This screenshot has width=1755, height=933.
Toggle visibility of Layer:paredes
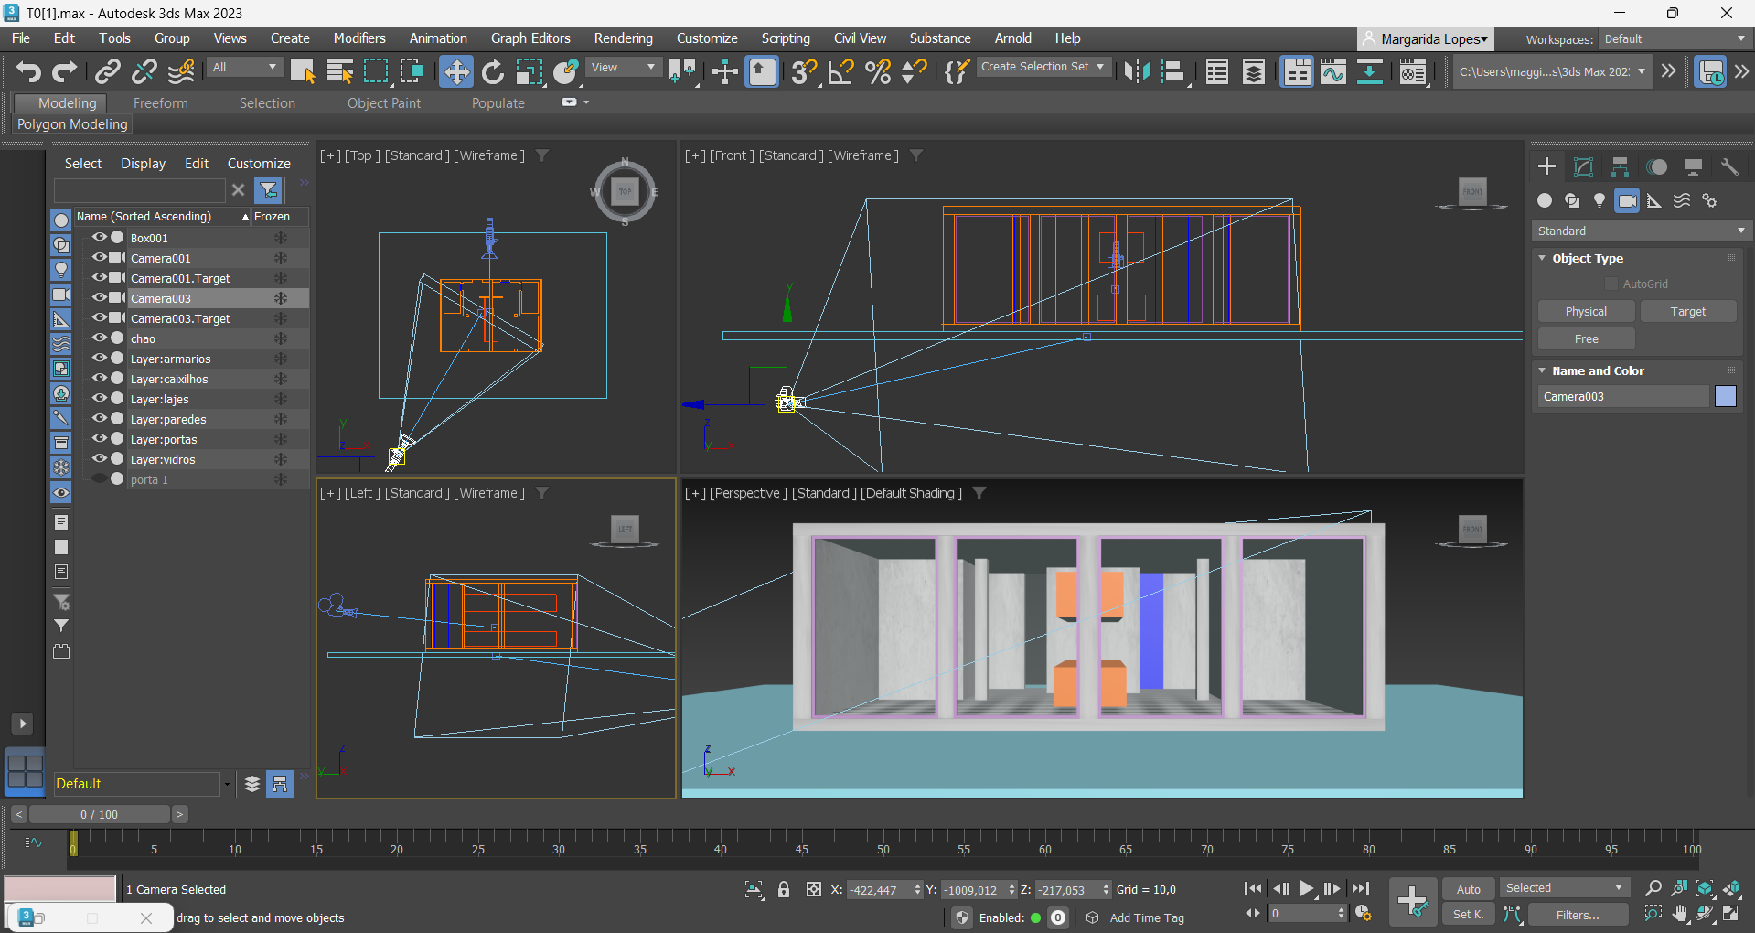coord(99,419)
